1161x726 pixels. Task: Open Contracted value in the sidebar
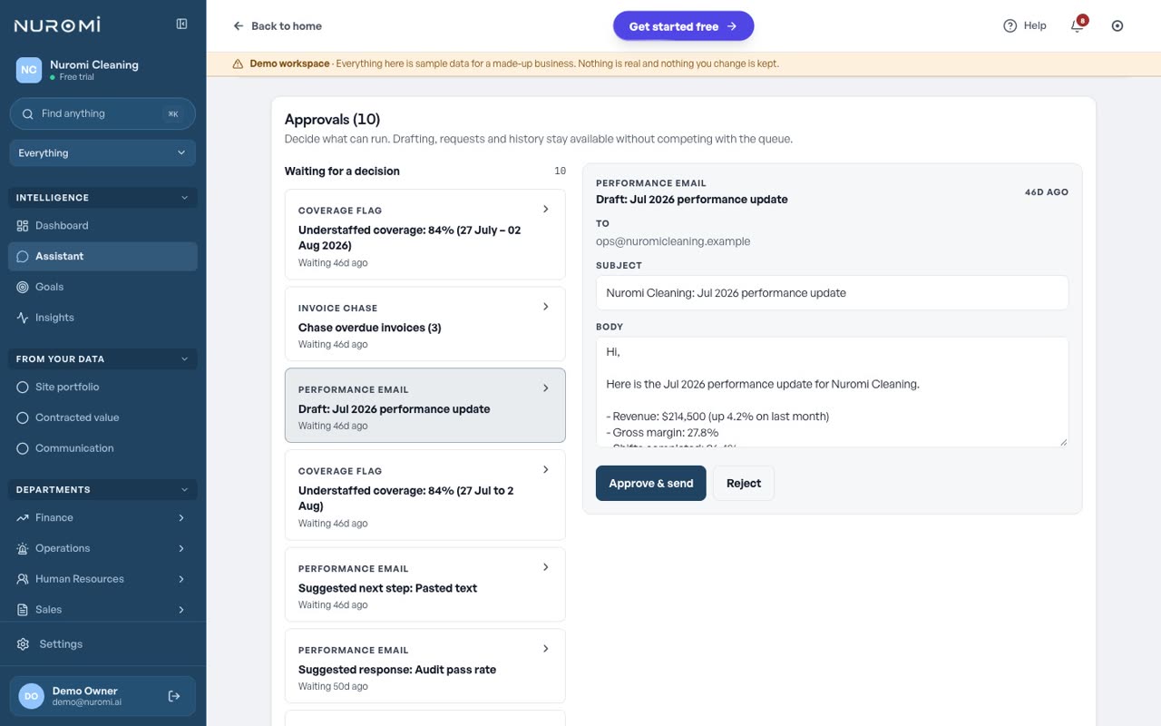[x=102, y=417]
